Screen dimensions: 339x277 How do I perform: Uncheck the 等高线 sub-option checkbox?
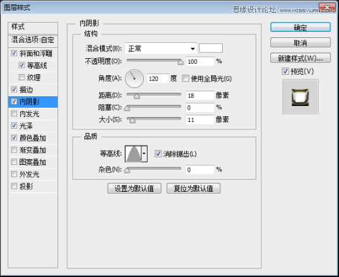(21, 65)
